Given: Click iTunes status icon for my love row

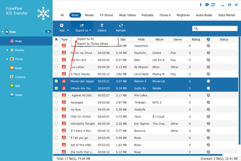Looking at the screenshot, I should coord(208,109).
